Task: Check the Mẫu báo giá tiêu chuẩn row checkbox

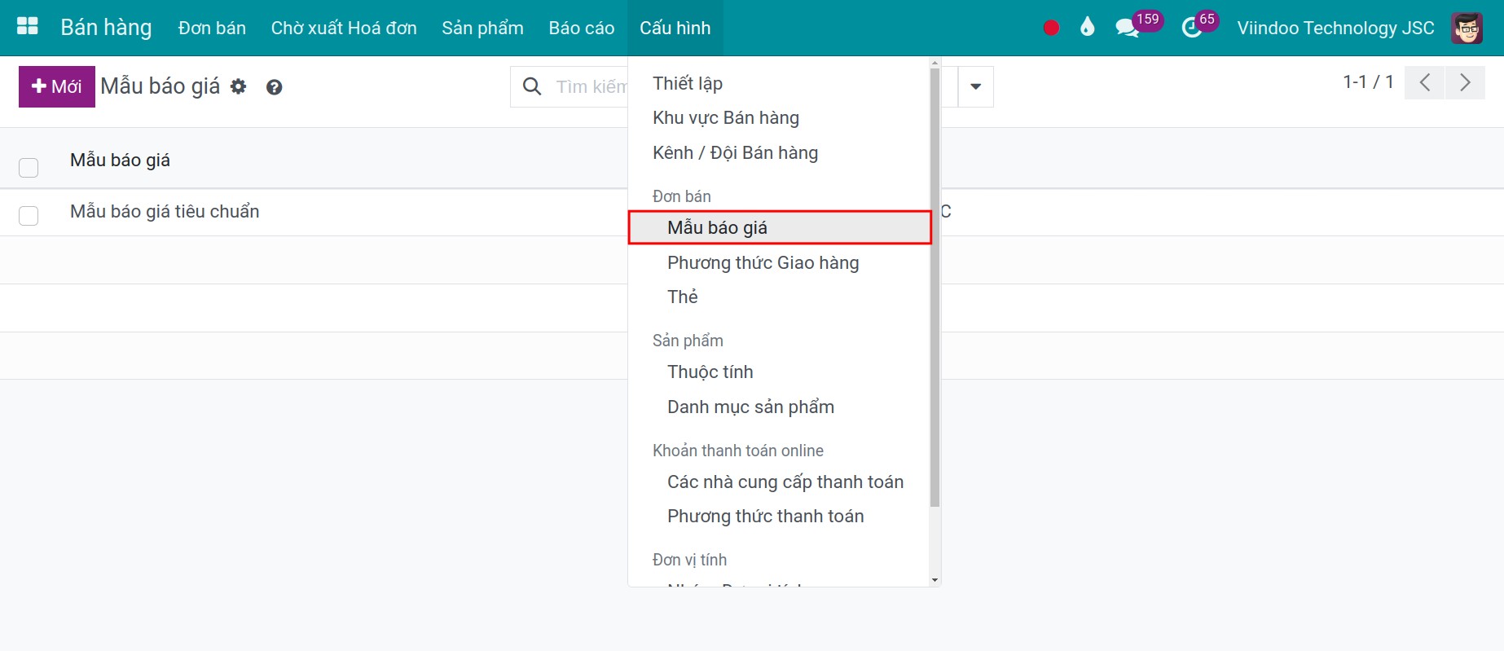Action: [29, 215]
